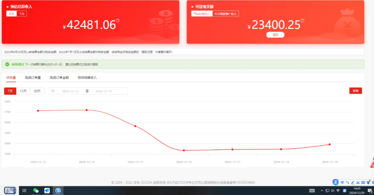The image size is (374, 195).
Task: Click the green checkmark icon in the notice bar
Action: pos(7,64)
